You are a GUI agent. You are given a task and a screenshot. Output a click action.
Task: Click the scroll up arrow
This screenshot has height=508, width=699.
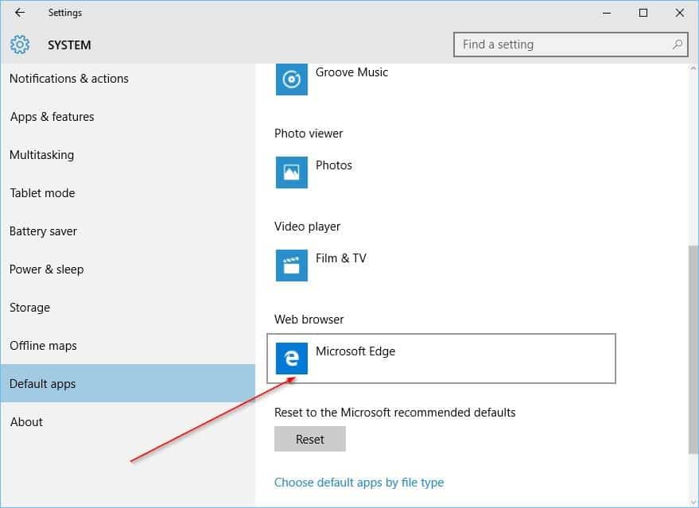693,68
